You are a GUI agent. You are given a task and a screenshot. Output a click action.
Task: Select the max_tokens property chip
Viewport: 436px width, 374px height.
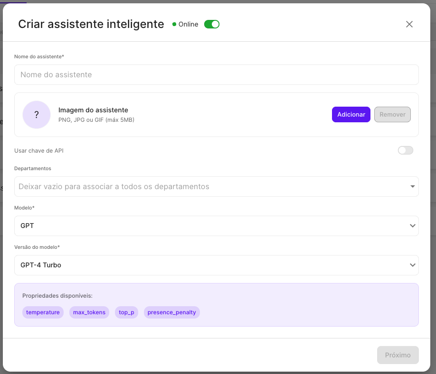[x=89, y=312]
